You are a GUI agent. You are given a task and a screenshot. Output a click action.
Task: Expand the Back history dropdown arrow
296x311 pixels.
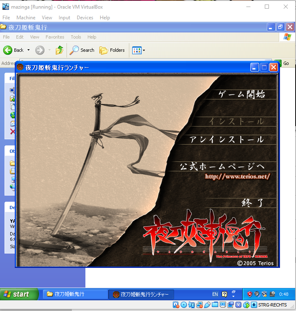29,50
